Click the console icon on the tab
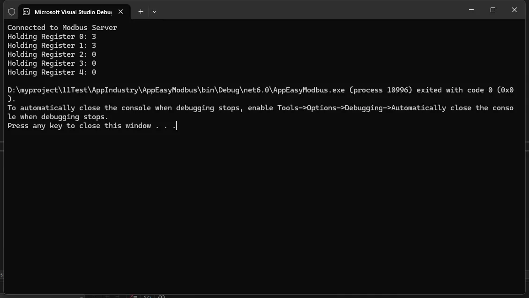The image size is (529, 298). point(27,12)
